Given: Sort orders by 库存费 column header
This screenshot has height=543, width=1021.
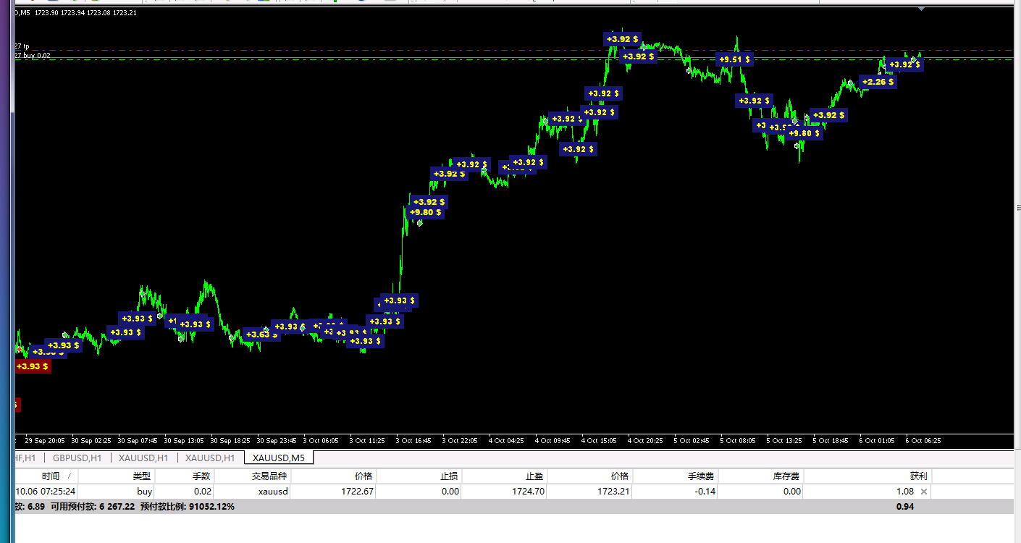Looking at the screenshot, I should (760, 476).
